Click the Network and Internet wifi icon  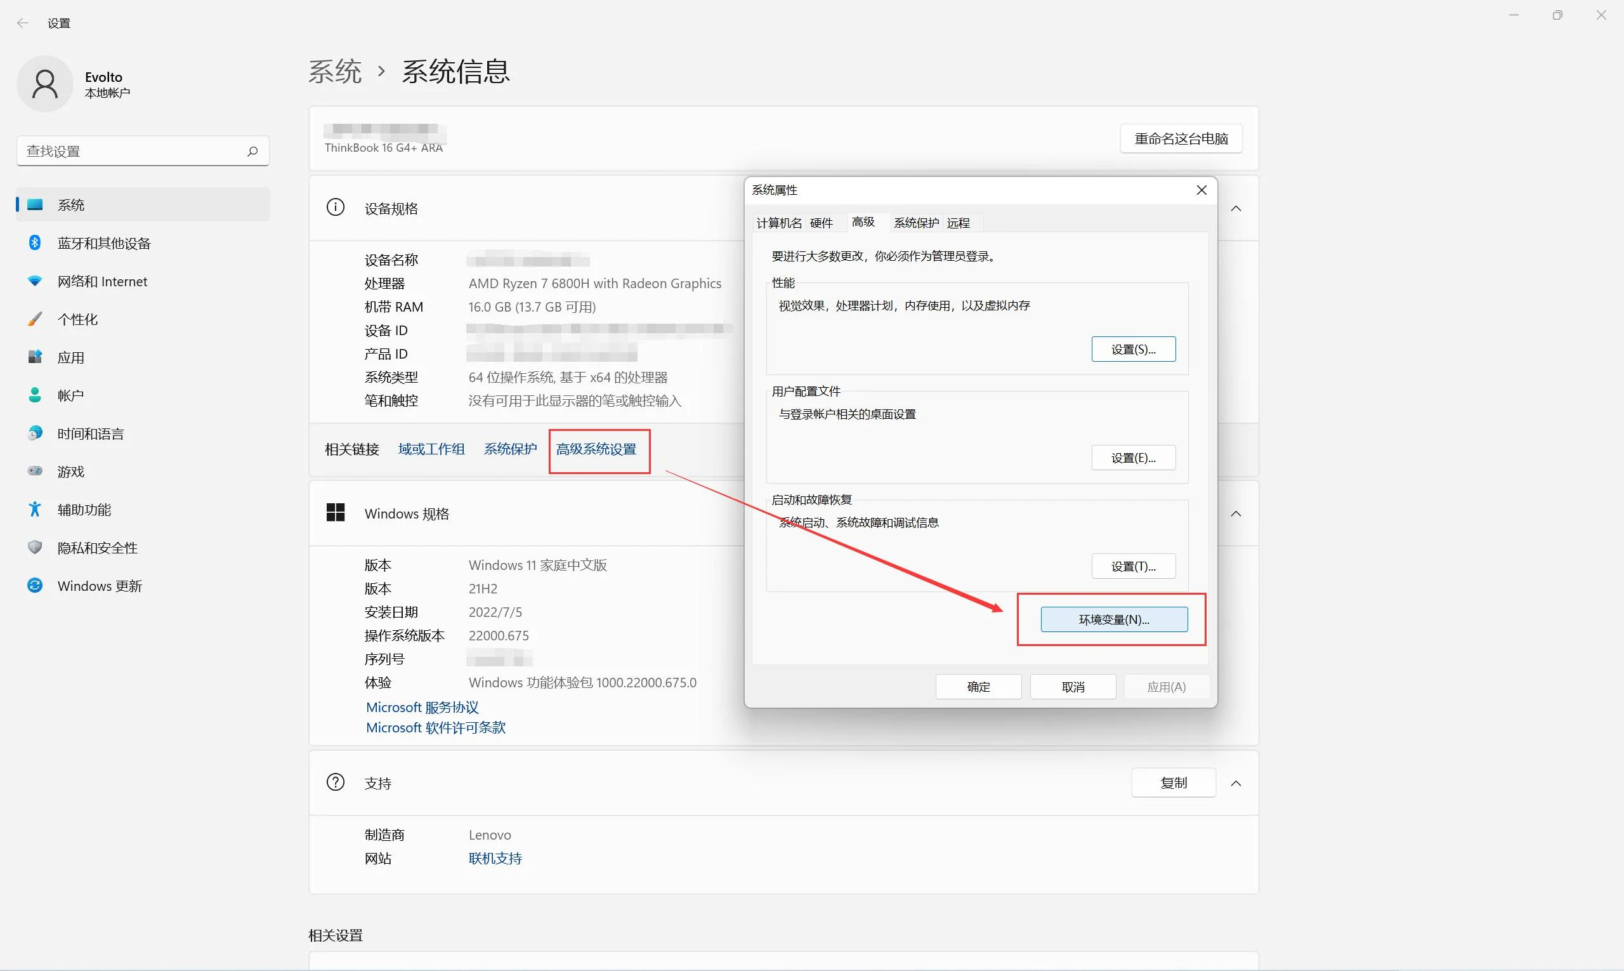coord(36,281)
